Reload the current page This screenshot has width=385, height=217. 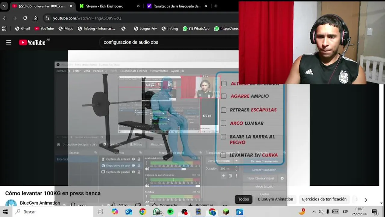tap(25, 18)
